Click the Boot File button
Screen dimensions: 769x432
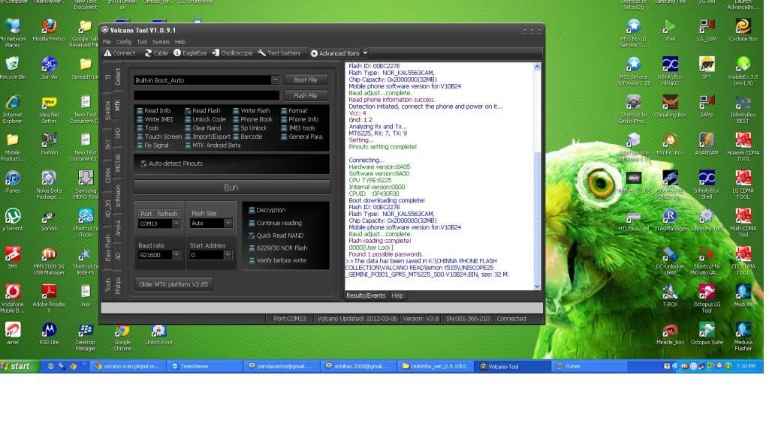click(x=306, y=79)
